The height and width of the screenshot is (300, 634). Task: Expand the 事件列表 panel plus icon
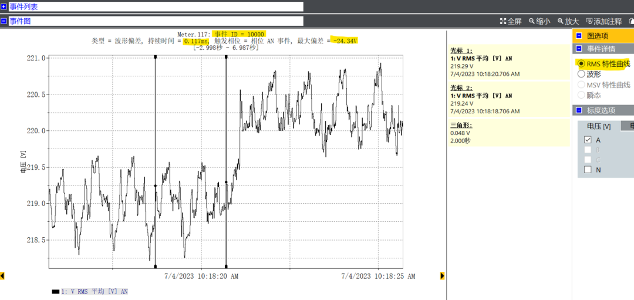pos(4,7)
